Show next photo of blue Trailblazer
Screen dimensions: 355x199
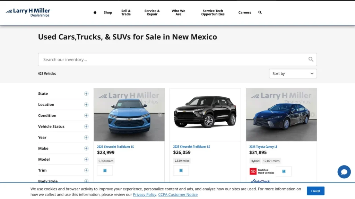coord(160,115)
